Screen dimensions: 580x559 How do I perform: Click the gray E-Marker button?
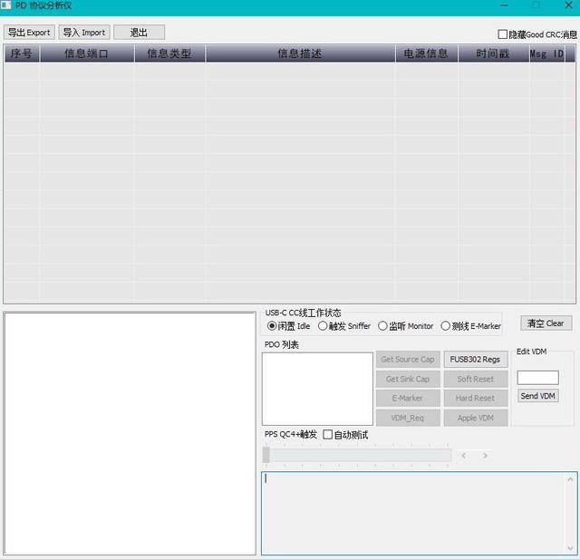click(408, 398)
